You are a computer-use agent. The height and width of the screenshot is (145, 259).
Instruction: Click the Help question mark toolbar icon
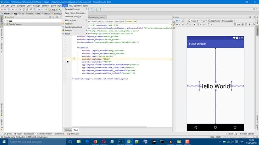tap(101, 10)
